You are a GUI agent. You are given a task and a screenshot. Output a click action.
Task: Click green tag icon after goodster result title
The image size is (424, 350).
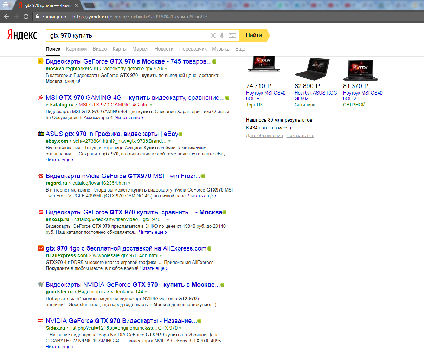[x=222, y=285]
